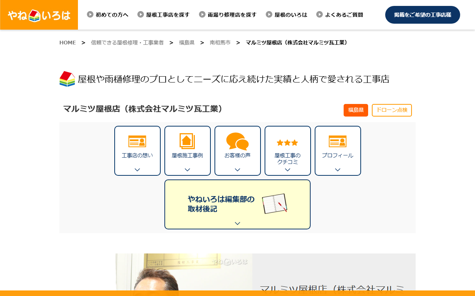Click the やねいろは site logo
Viewport: 475px width, 296px height.
(x=39, y=15)
